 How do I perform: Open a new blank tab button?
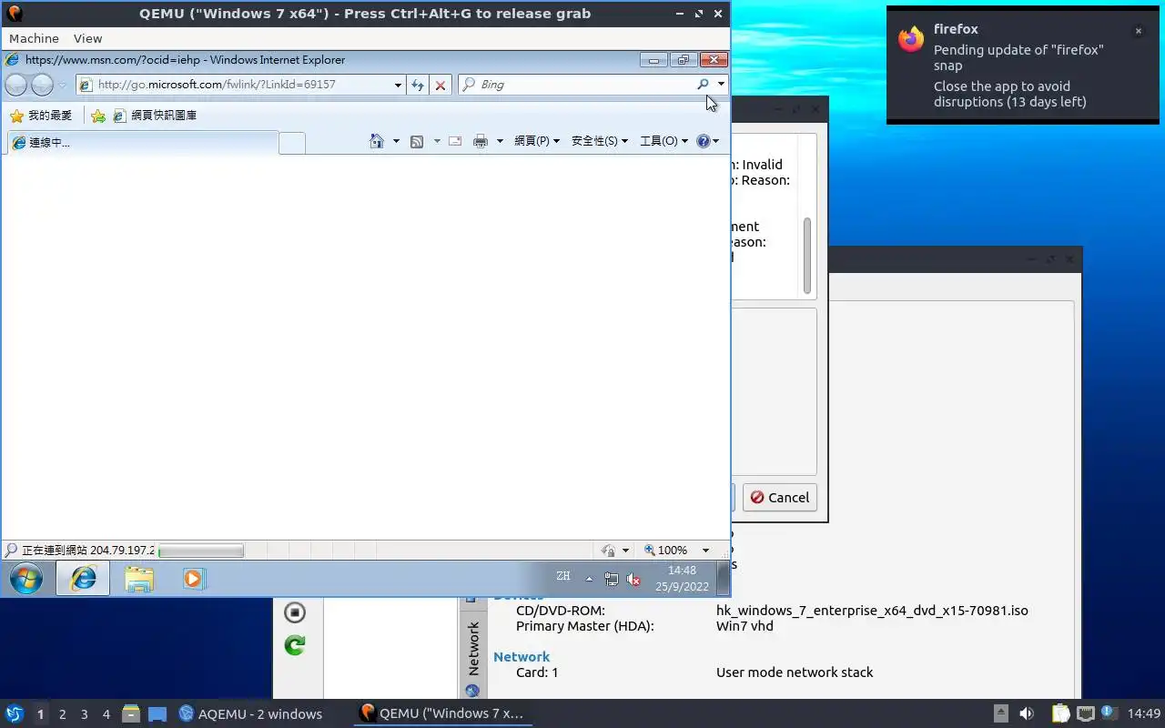tap(291, 142)
